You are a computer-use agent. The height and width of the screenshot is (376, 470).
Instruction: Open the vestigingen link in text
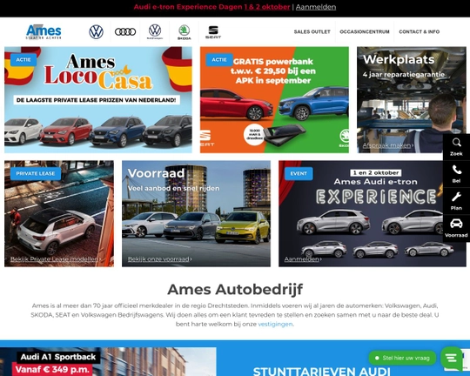(275, 324)
